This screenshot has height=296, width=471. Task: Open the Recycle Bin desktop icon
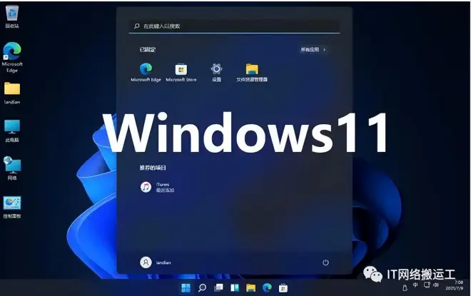[12, 16]
